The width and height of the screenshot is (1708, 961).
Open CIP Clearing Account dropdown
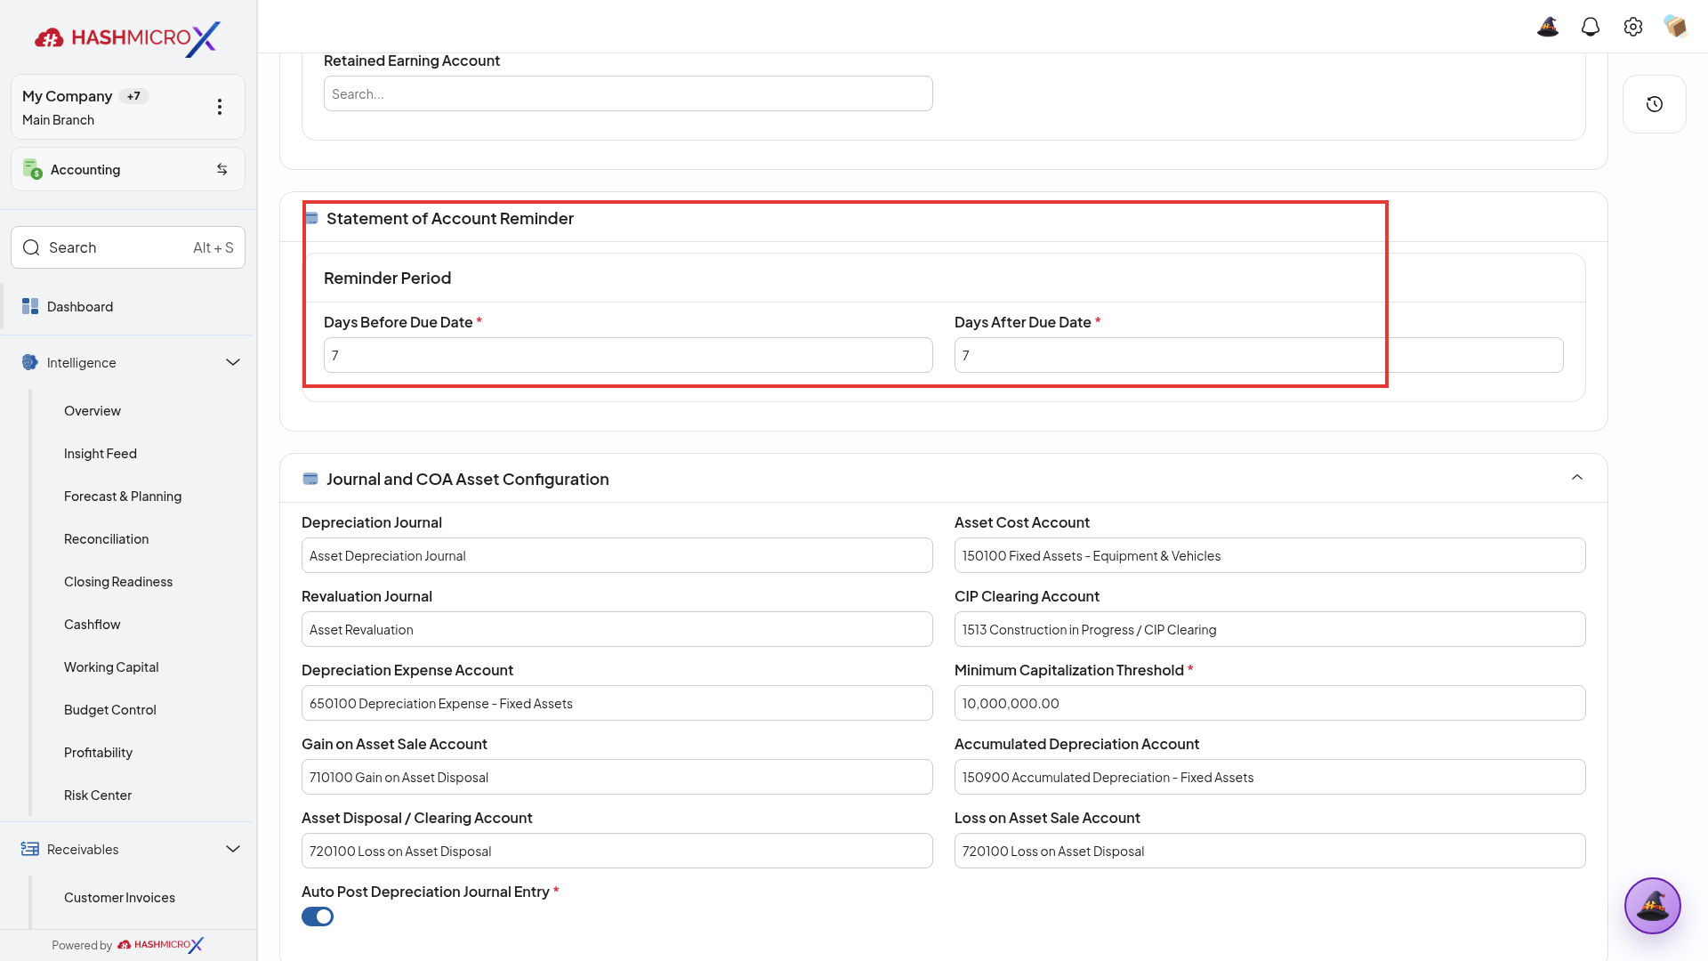click(1270, 629)
